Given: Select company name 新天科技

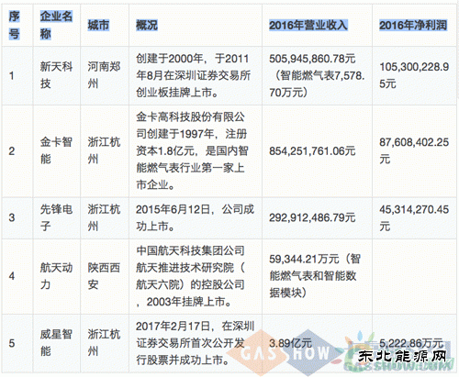Looking at the screenshot, I should pos(56,75).
